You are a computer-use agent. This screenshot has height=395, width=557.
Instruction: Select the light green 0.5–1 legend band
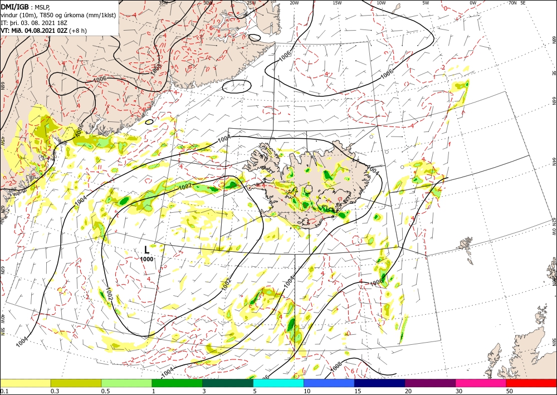tap(126, 383)
